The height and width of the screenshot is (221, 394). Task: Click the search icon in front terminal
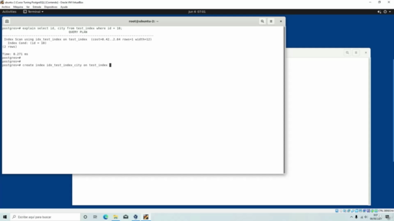[262, 21]
